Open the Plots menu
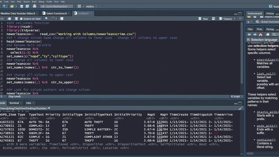Screen dimensions: 279x157 point(19,2)
